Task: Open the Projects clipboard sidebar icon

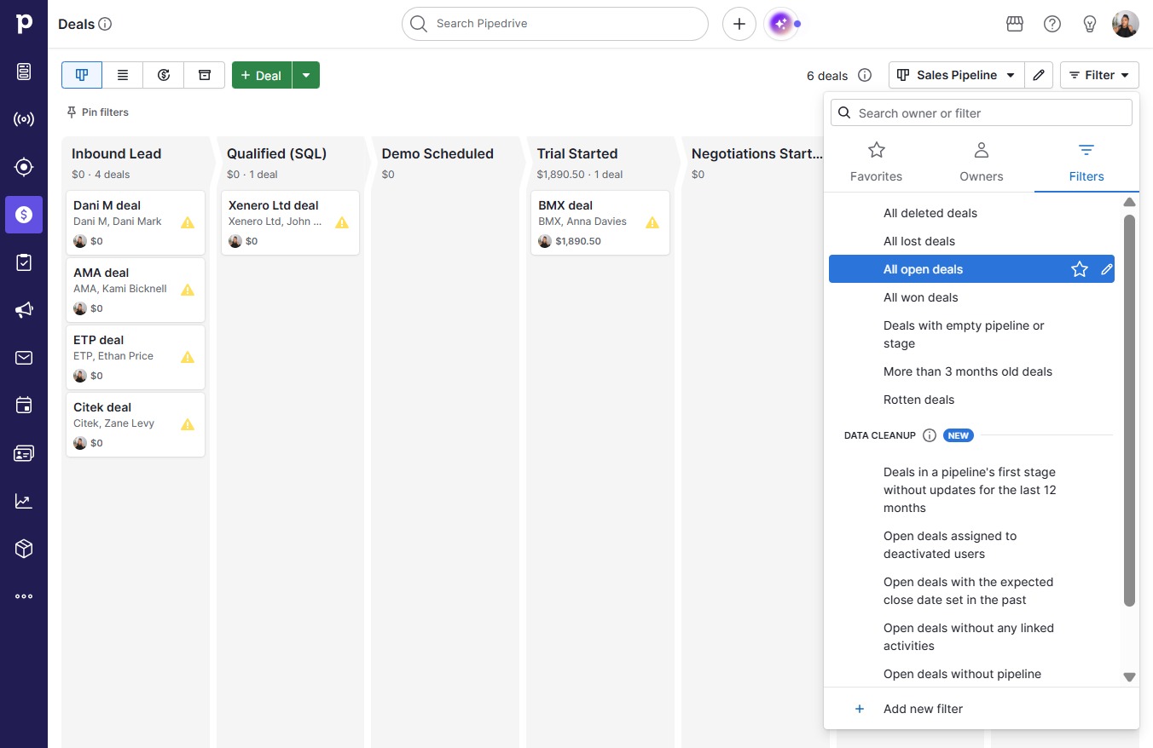Action: point(24,262)
